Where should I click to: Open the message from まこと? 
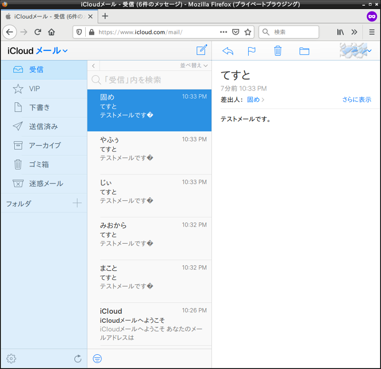click(149, 281)
